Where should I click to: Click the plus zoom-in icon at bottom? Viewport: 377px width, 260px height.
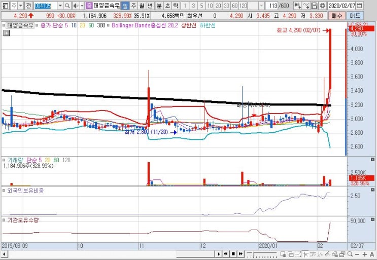tap(365, 254)
